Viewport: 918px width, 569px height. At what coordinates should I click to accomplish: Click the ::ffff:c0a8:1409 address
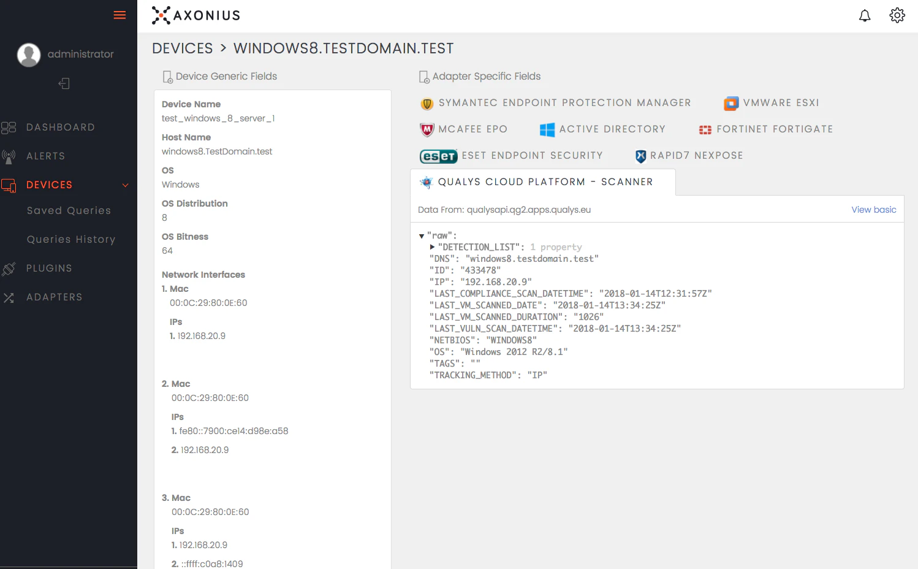pos(212,564)
